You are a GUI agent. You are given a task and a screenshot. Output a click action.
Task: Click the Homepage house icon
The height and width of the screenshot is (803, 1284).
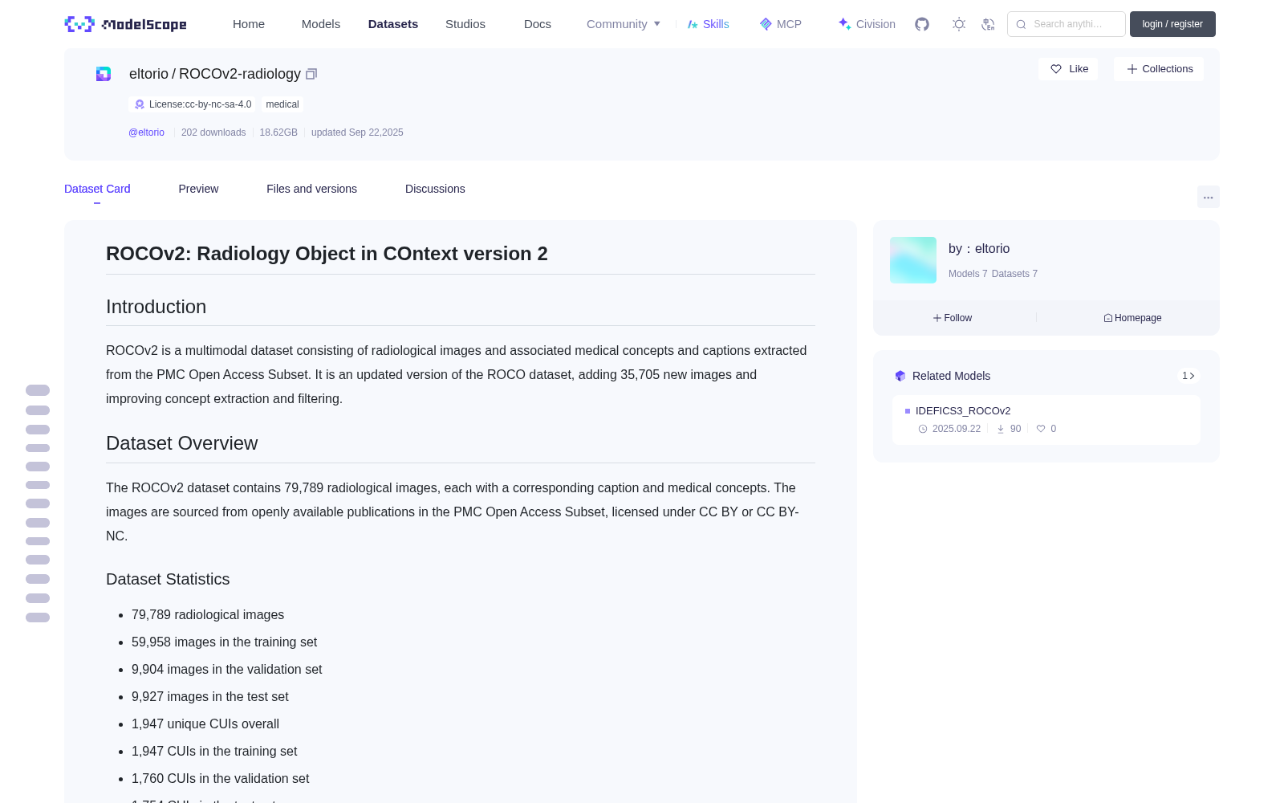(1108, 318)
